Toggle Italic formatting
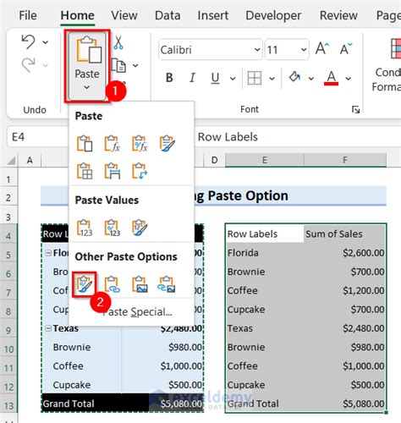This screenshot has width=401, height=423. 192,78
